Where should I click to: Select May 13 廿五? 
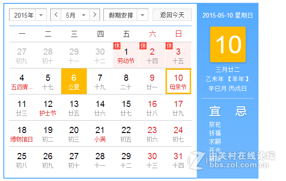(74, 107)
